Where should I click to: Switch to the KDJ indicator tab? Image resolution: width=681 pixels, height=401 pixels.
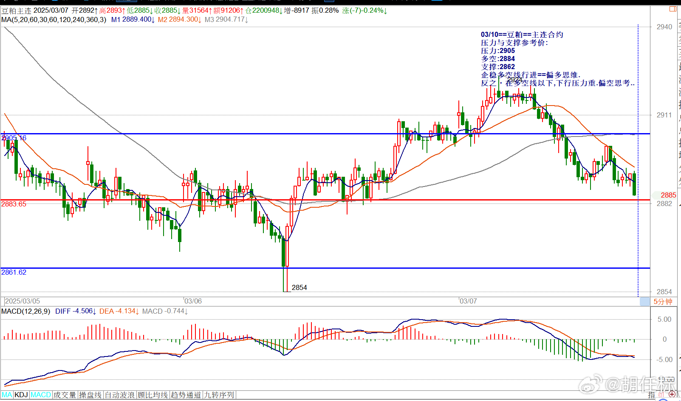pyautogui.click(x=21, y=395)
